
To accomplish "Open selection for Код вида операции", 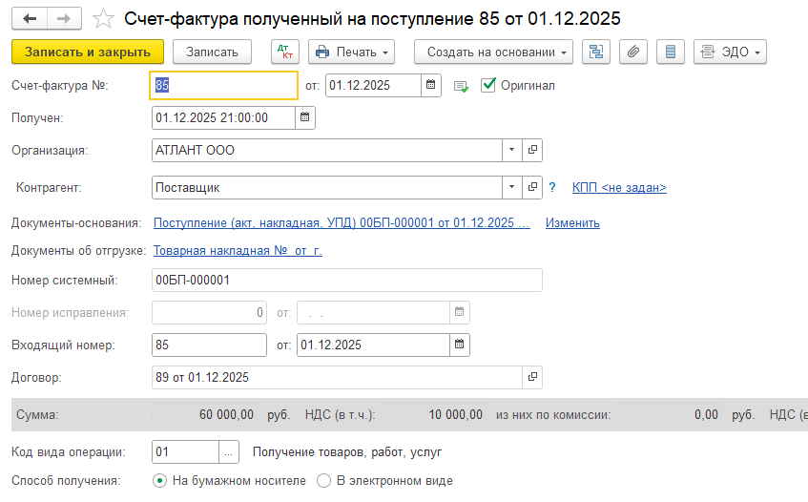I will 229,452.
